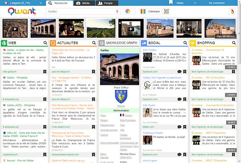Screen dimensions: 241x163
Task: Click the Se connecter link
Action: click(217, 3)
